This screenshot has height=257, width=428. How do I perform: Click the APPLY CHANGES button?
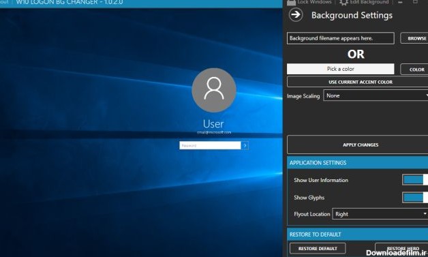pos(358,145)
